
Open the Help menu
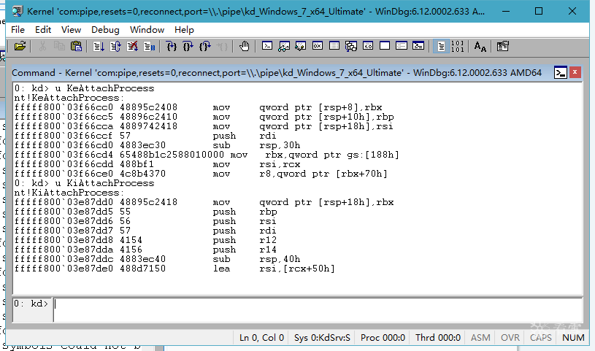click(x=184, y=30)
